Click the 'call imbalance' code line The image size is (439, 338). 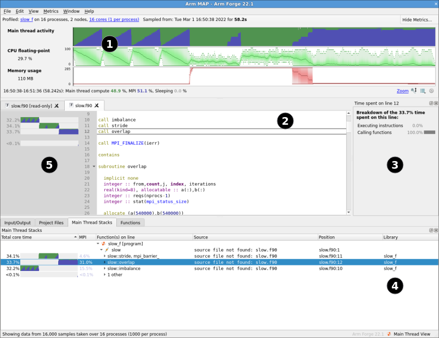[117, 120]
